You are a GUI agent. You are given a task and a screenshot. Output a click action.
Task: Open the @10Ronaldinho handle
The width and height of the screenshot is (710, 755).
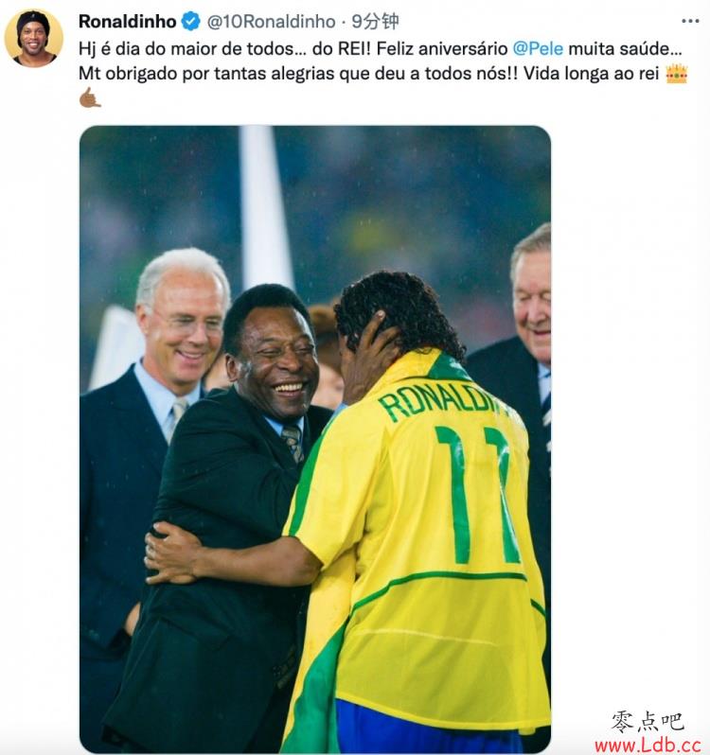[x=271, y=22]
